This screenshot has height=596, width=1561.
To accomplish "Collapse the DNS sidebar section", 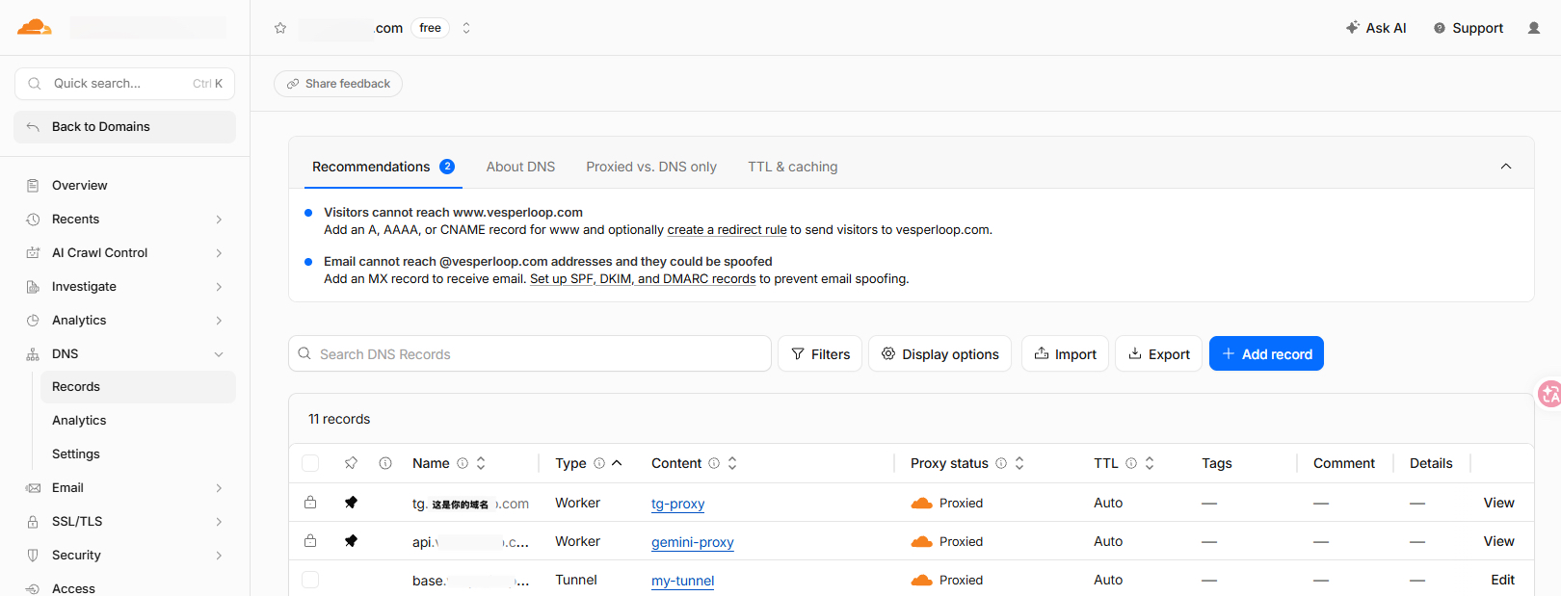I will [219, 354].
